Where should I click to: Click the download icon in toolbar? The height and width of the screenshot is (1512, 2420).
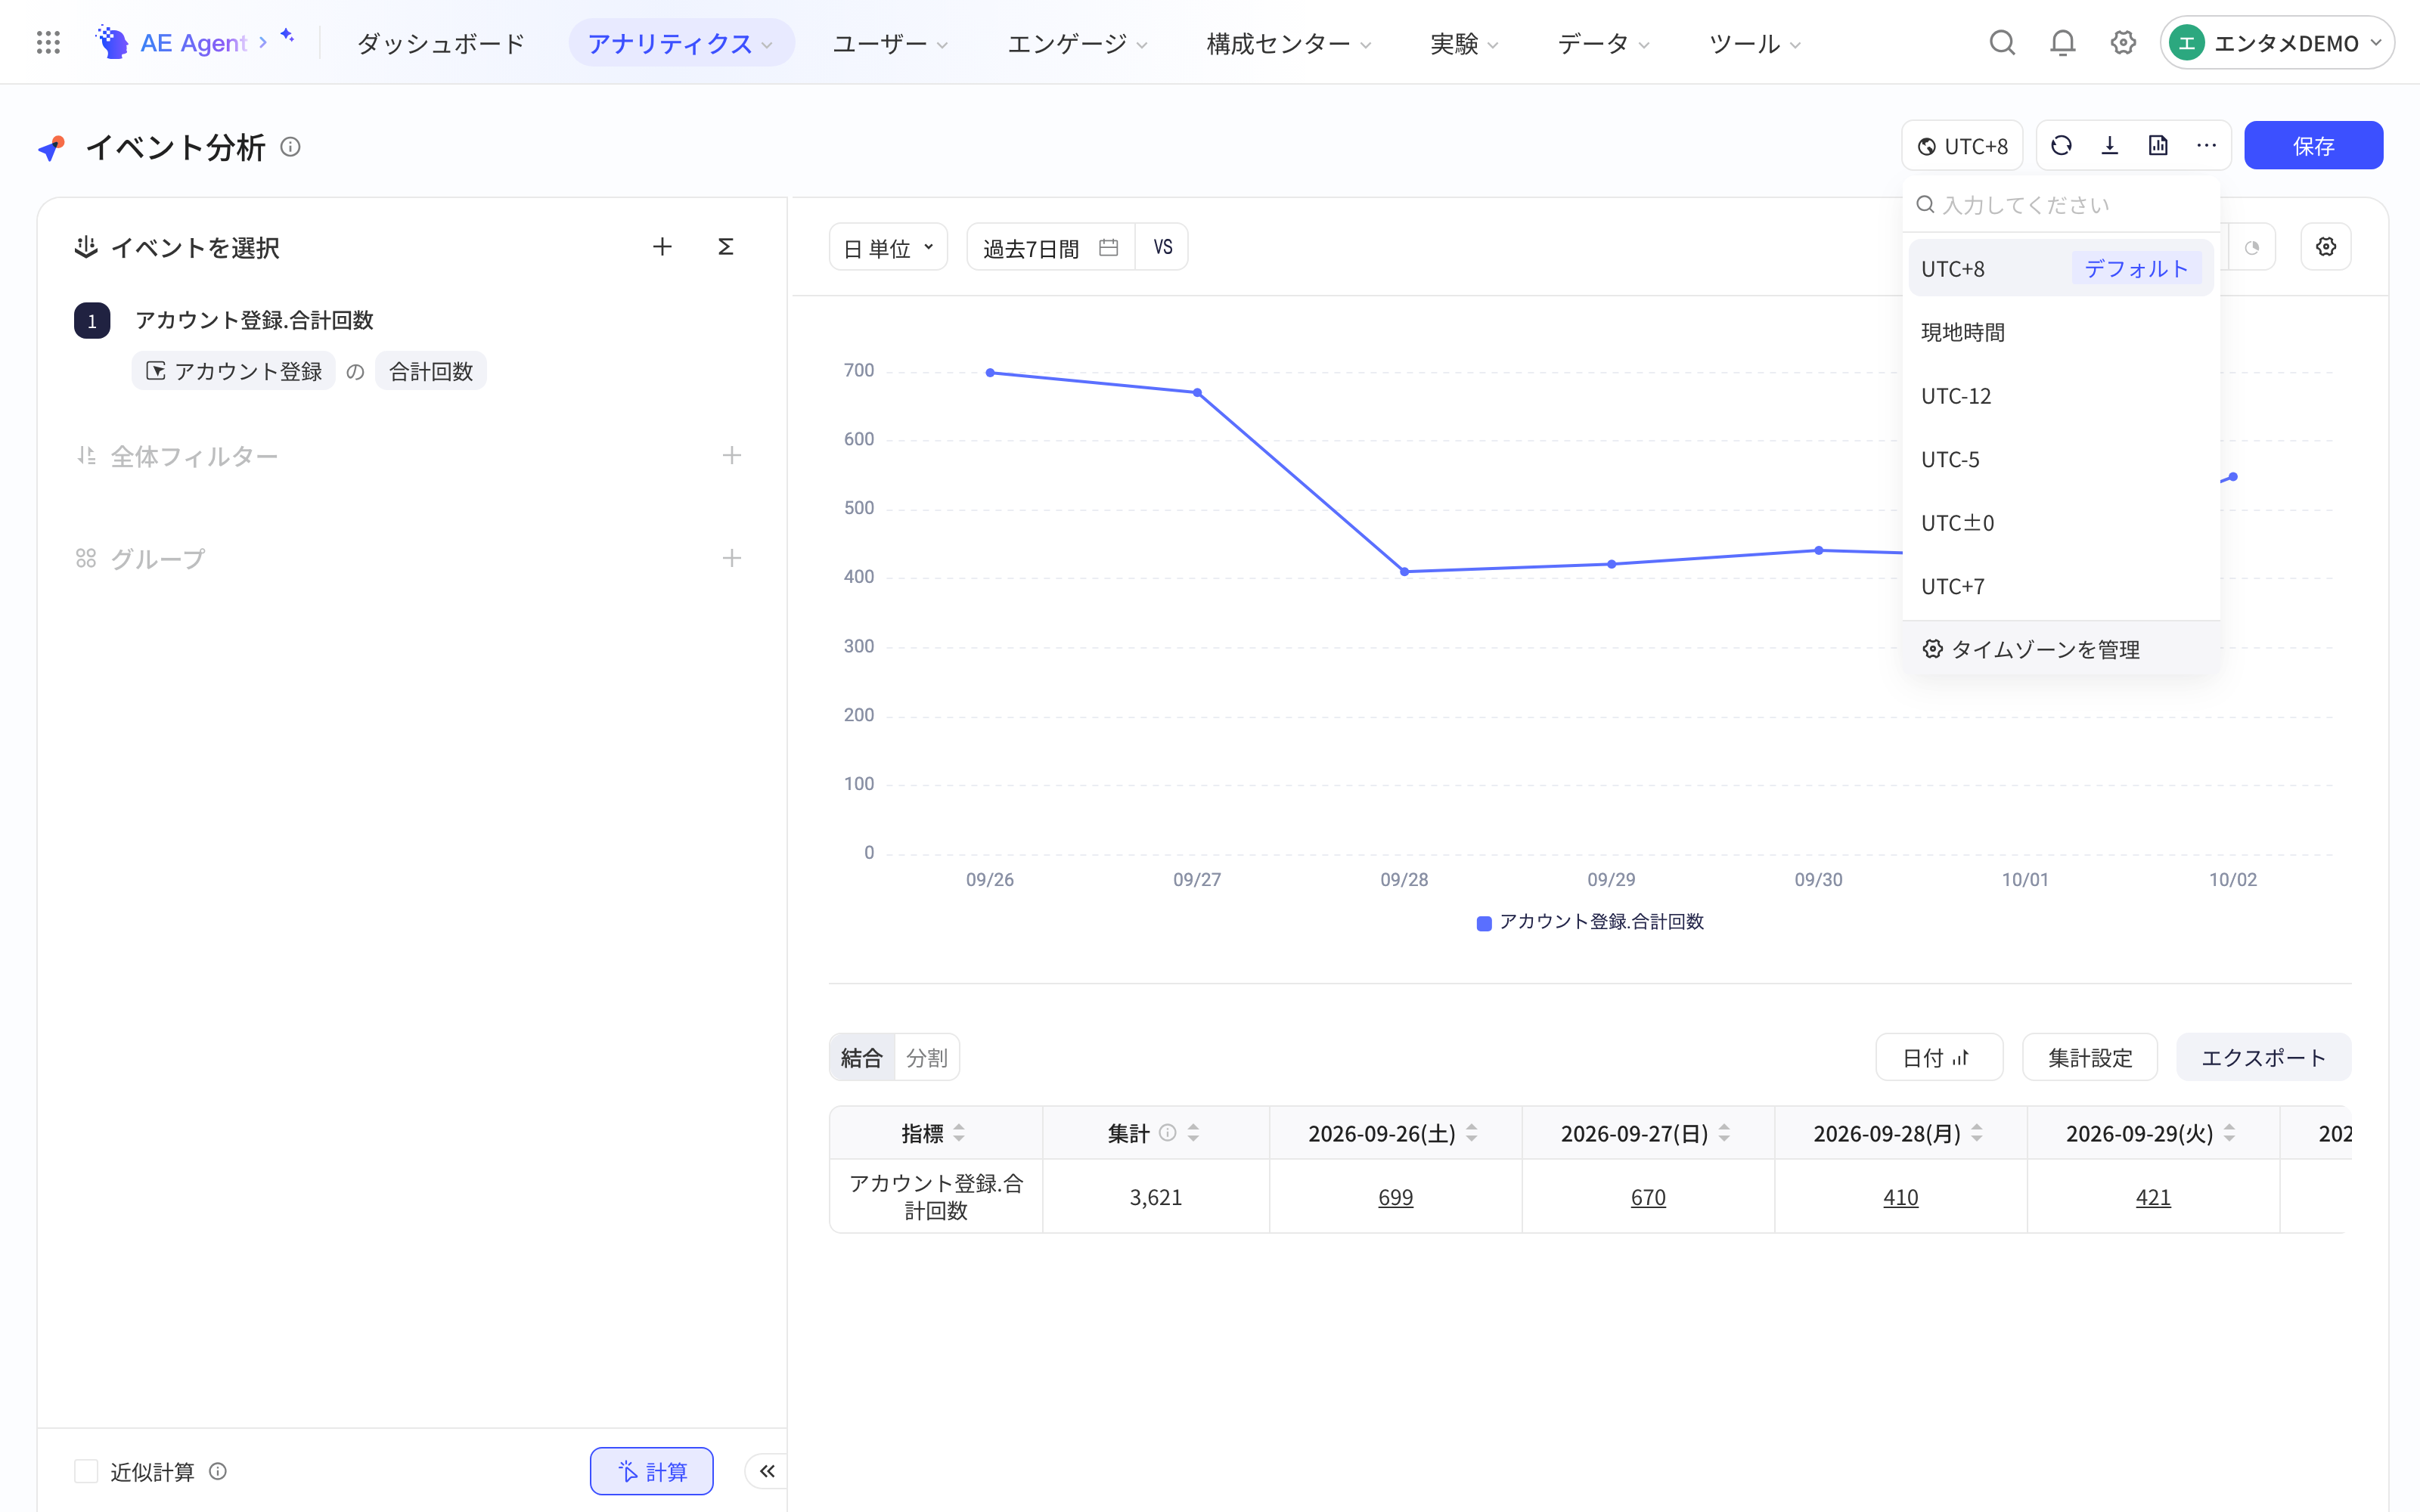tap(2110, 146)
